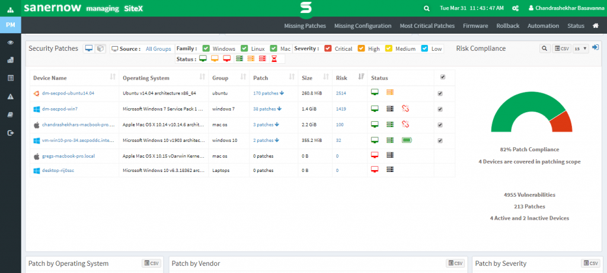Filter by green server status icon

pos(239,58)
